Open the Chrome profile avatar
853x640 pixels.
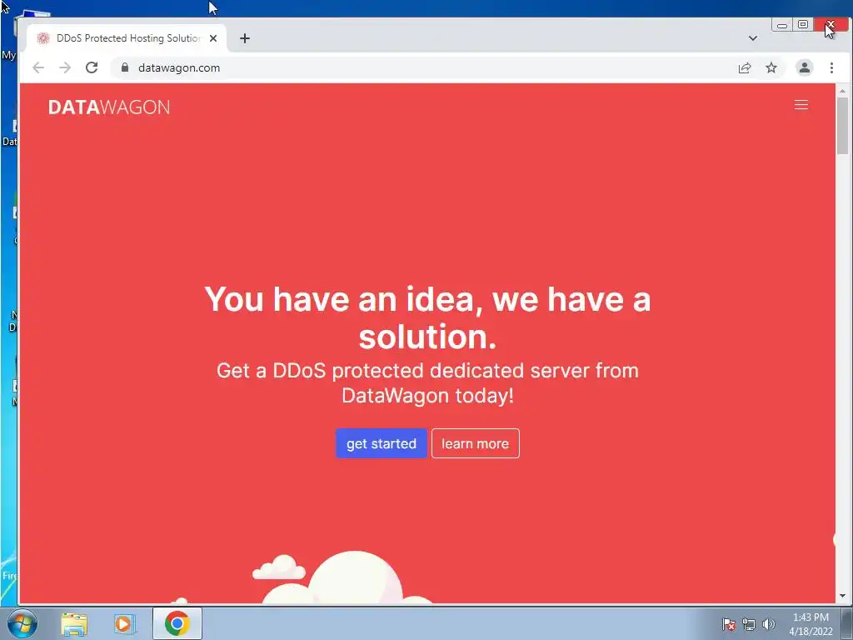pos(804,67)
